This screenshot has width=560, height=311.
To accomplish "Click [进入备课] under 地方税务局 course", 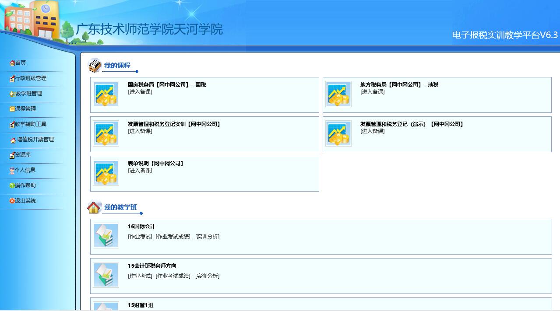I will [373, 92].
